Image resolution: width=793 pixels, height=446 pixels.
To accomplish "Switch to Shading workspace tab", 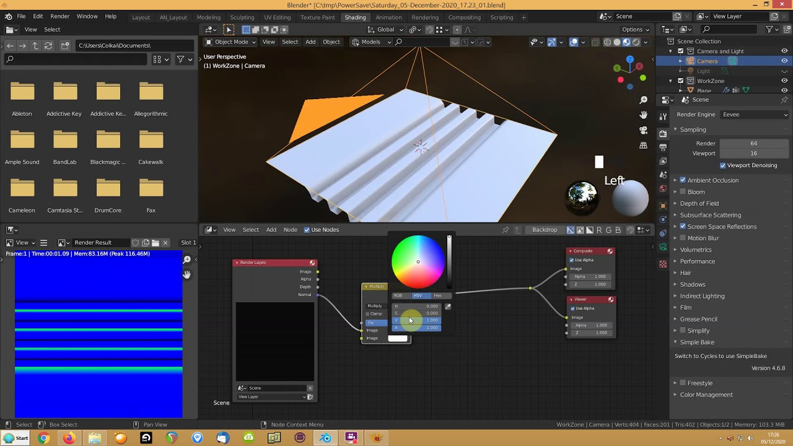I will (355, 17).
